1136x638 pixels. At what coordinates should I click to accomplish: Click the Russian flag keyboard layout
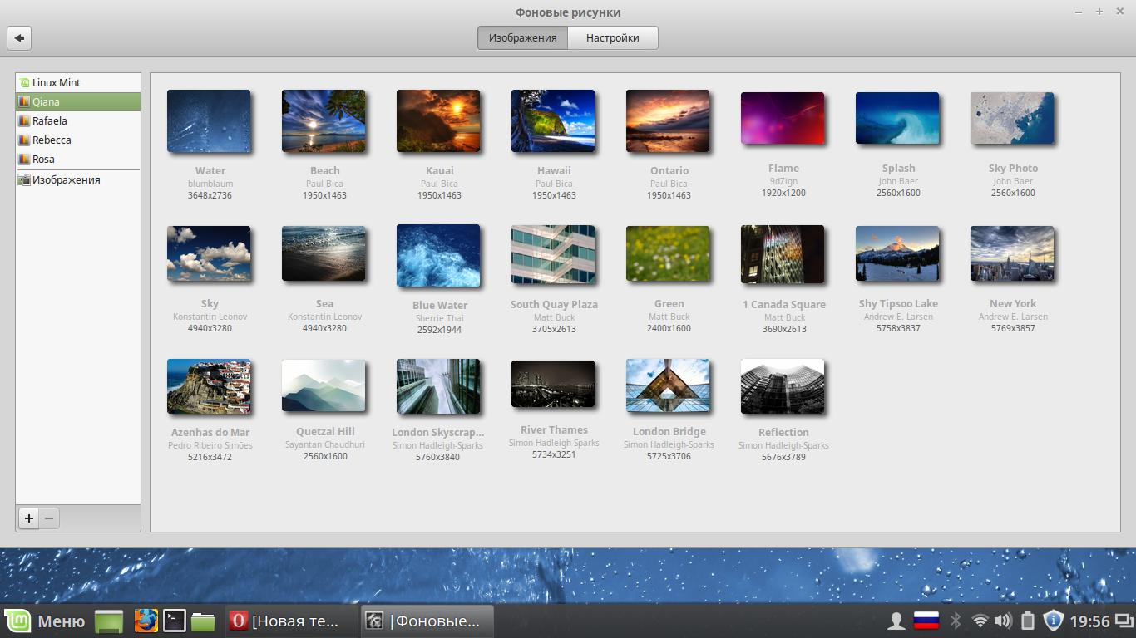tap(926, 621)
